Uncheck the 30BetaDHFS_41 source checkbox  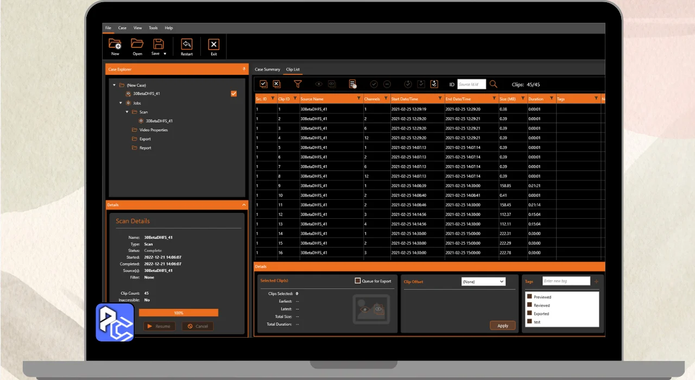(x=233, y=93)
